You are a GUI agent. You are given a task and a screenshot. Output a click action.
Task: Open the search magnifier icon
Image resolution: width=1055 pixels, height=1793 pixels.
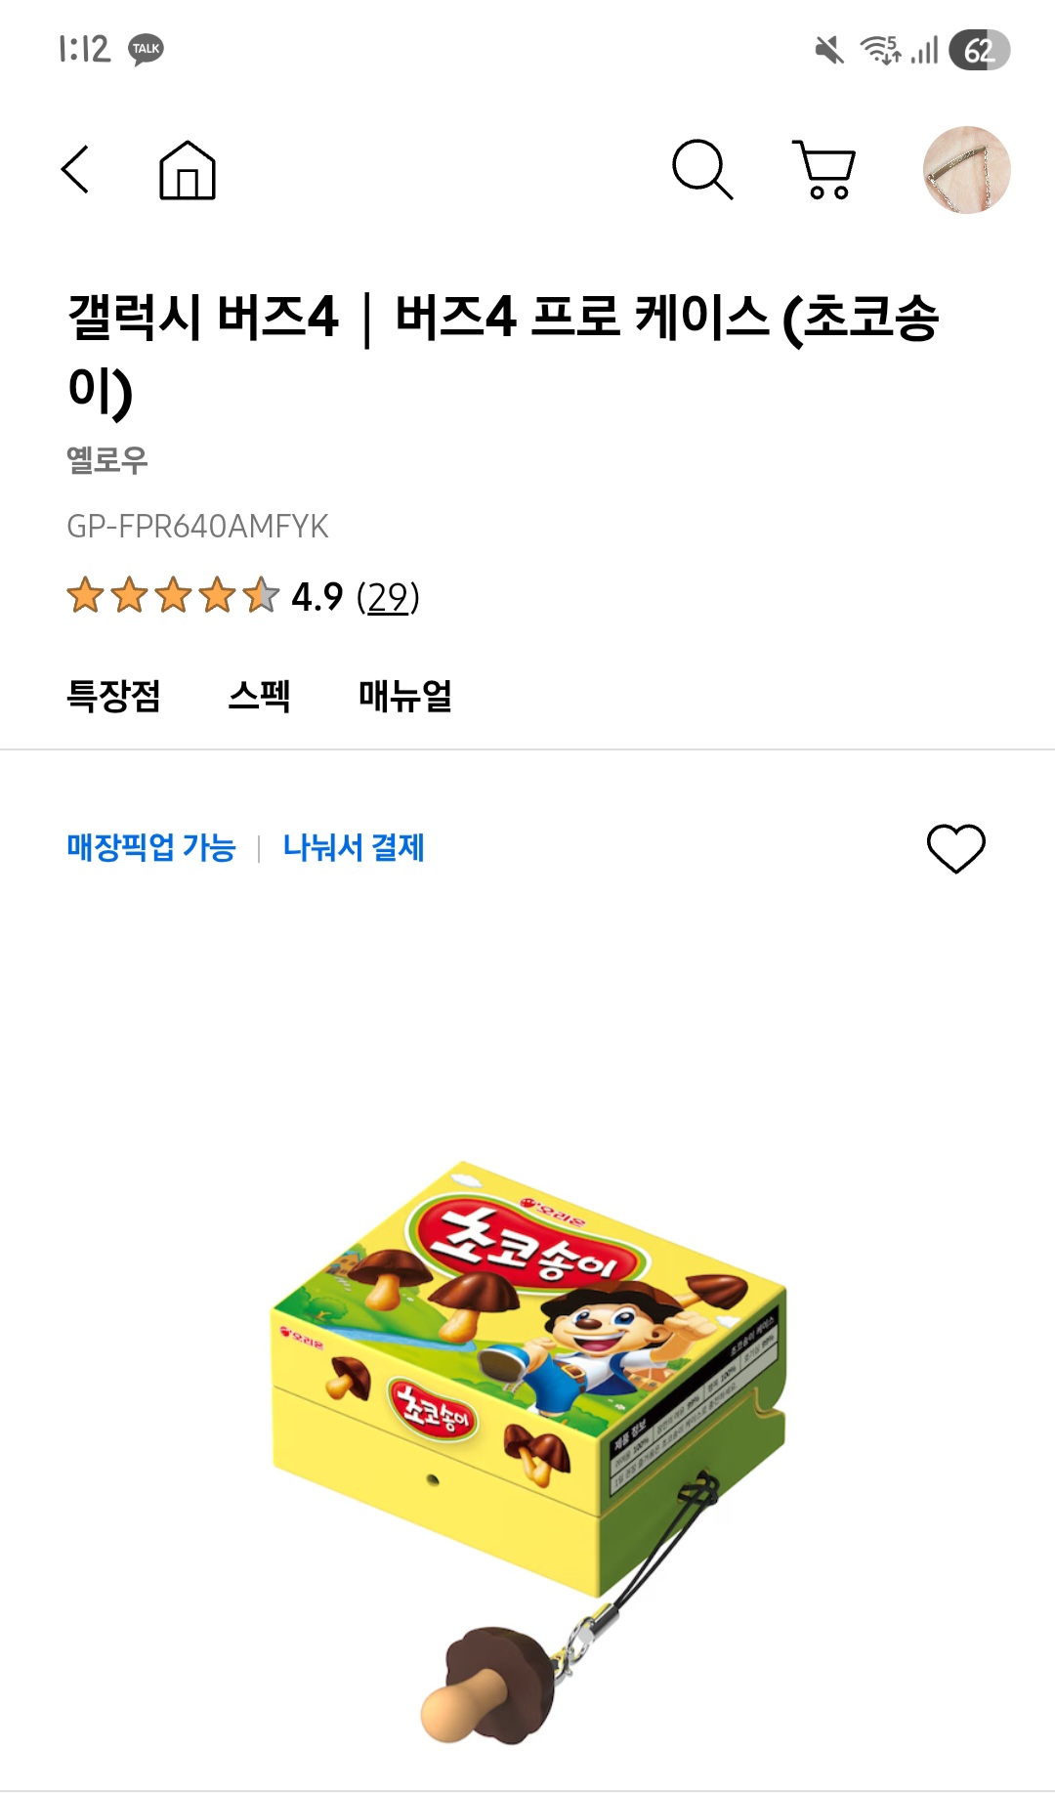[x=702, y=170]
